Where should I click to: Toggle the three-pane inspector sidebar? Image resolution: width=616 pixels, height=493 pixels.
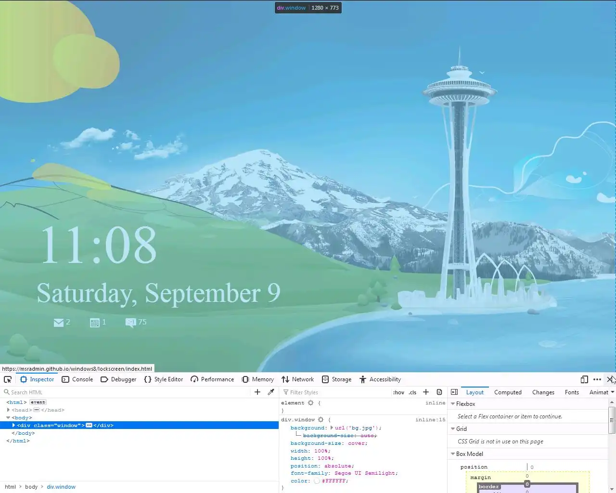[454, 392]
